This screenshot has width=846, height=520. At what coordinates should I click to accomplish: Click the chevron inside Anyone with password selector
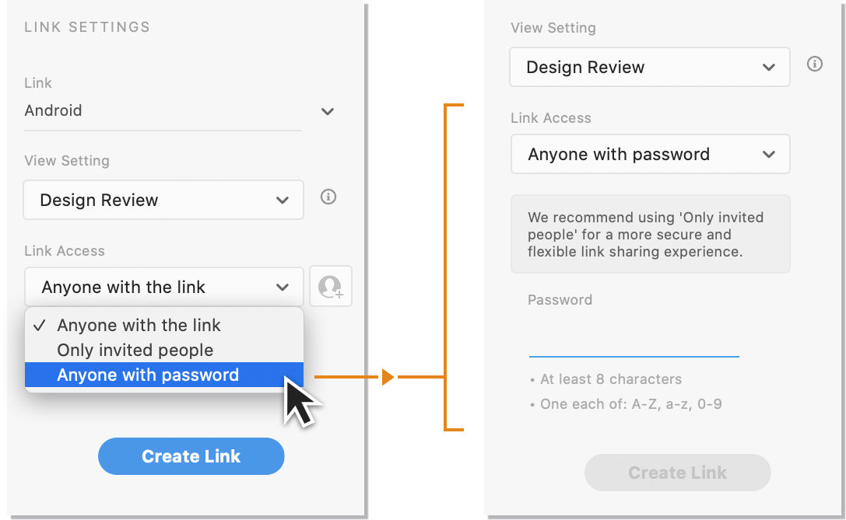[x=769, y=154]
